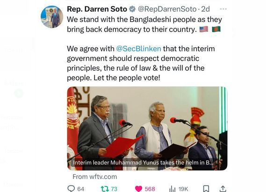The image size is (266, 192).
Task: Retweet the post using the retweet icon
Action: coord(105,189)
